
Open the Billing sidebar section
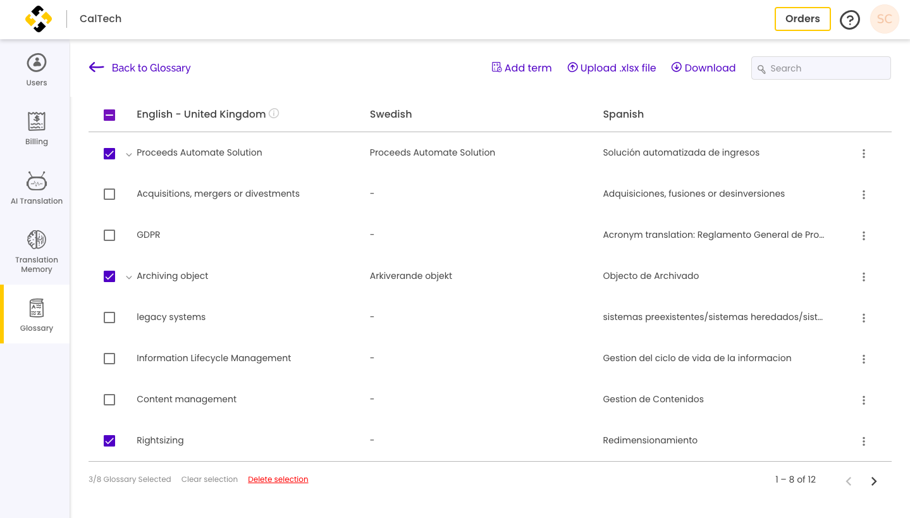coord(37,128)
